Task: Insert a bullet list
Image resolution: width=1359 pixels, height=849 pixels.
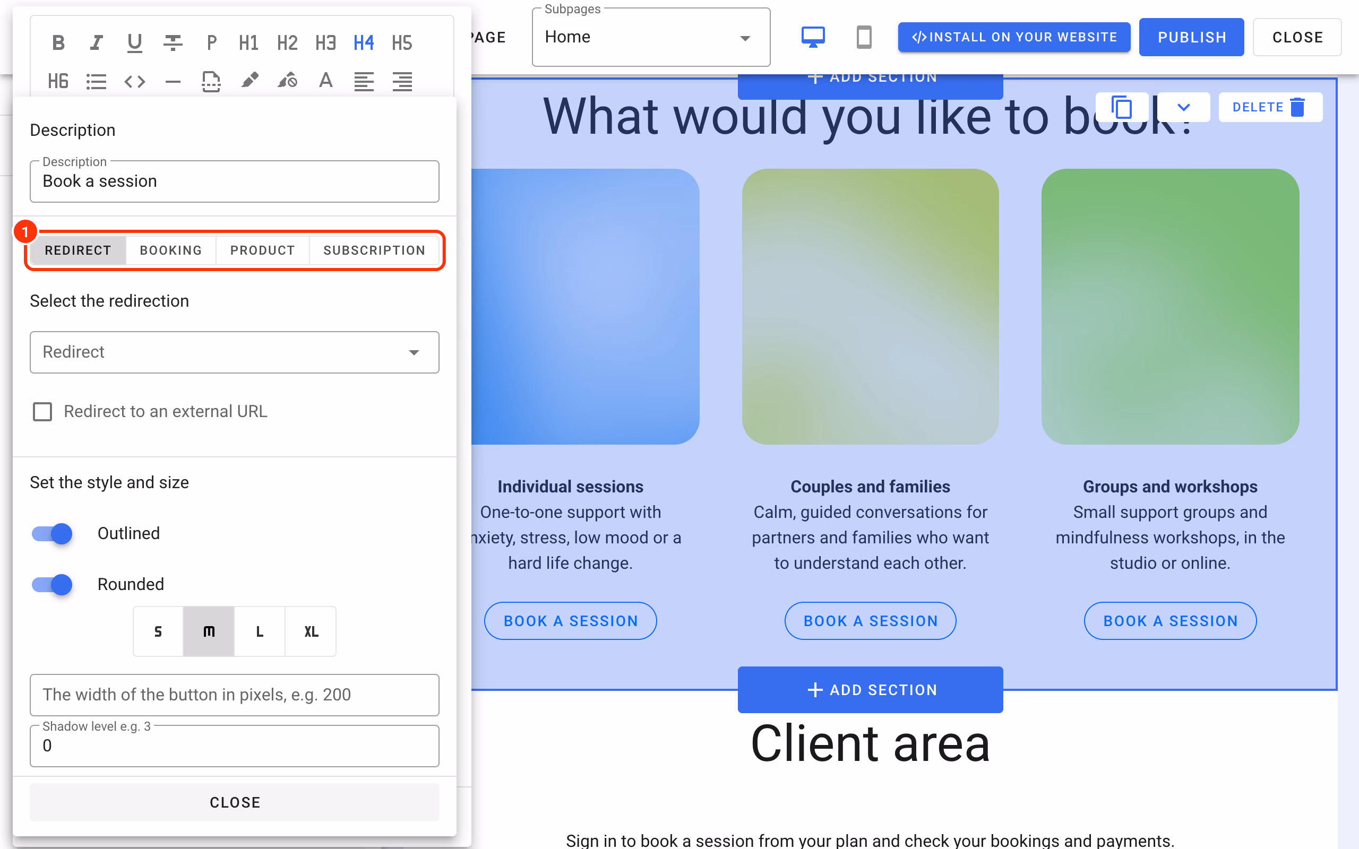Action: (x=96, y=81)
